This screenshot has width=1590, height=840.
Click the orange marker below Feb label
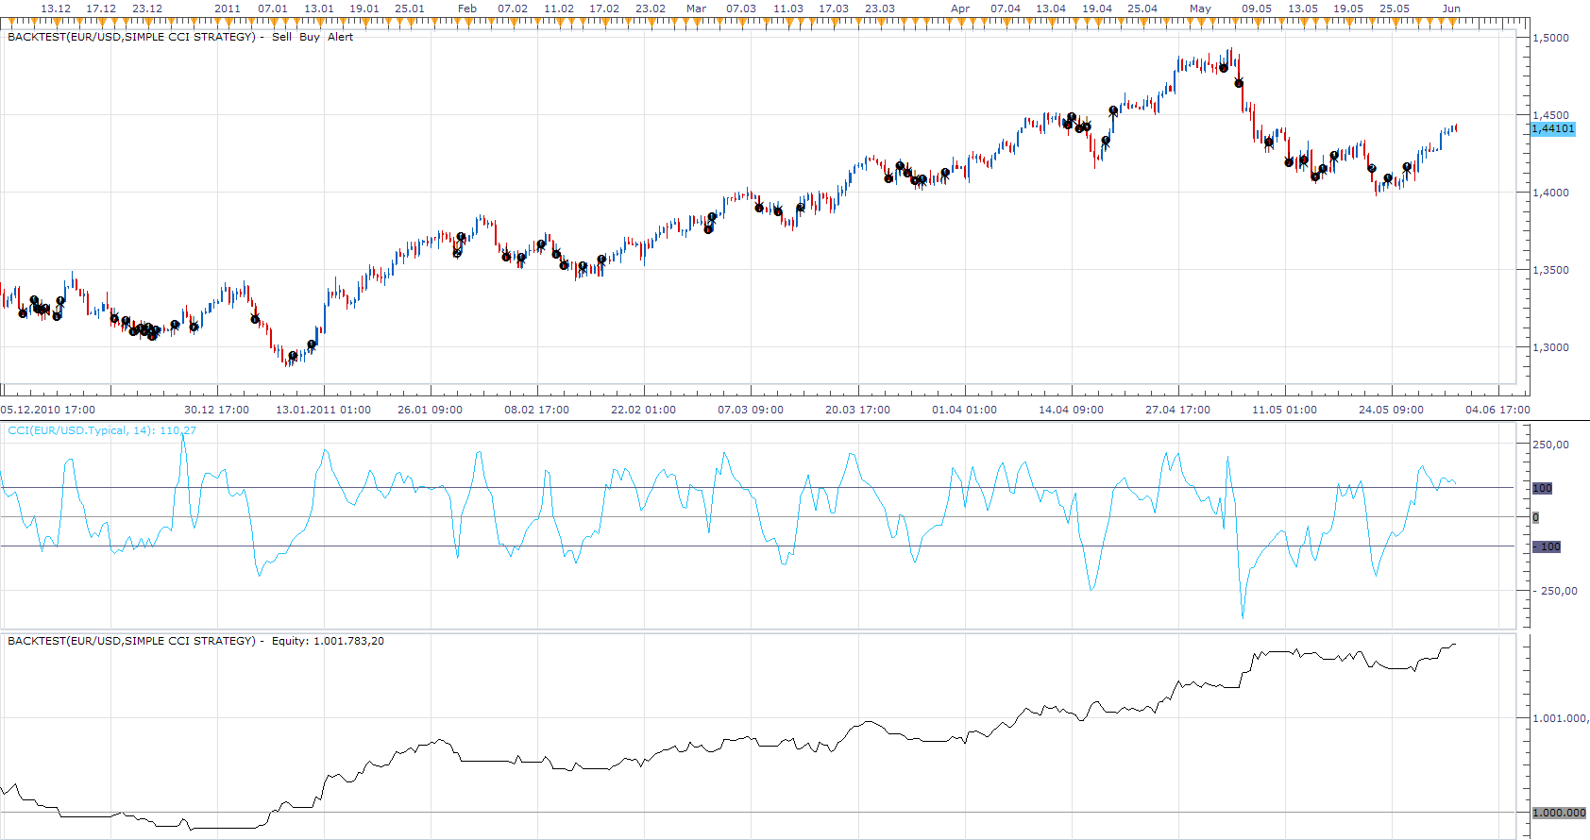coord(466,20)
